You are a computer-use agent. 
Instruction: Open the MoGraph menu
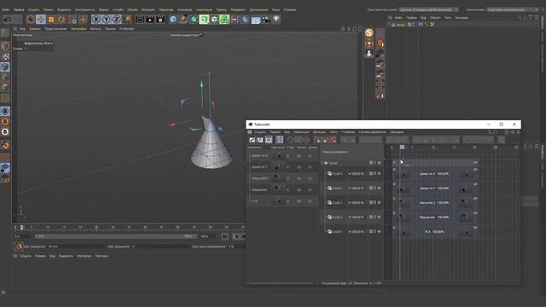pos(148,9)
